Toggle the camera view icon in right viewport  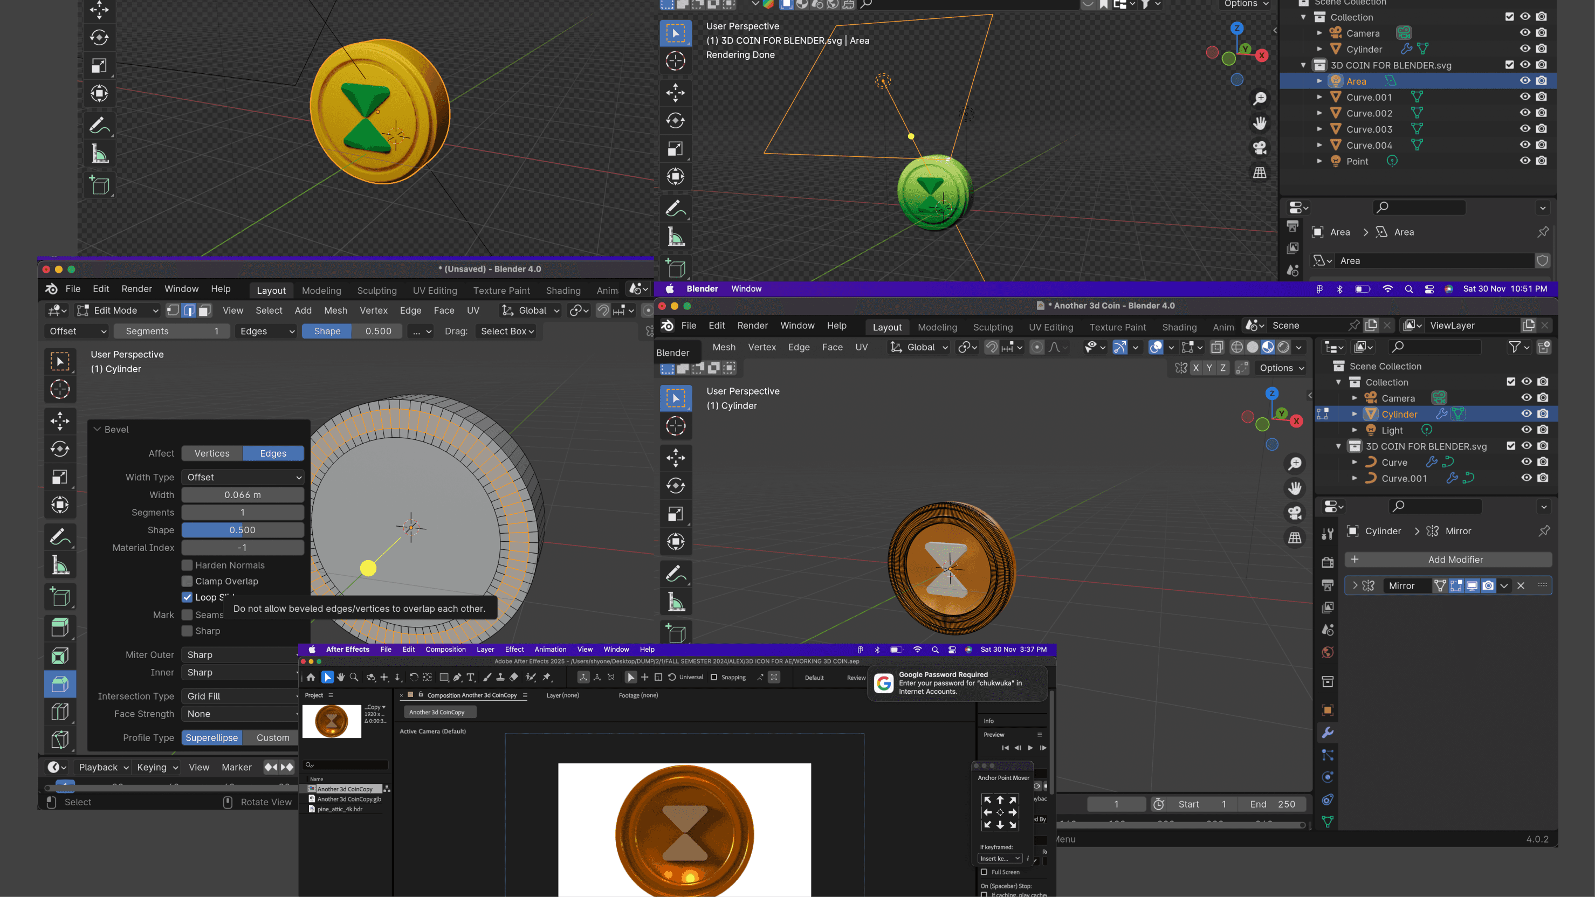1295,513
